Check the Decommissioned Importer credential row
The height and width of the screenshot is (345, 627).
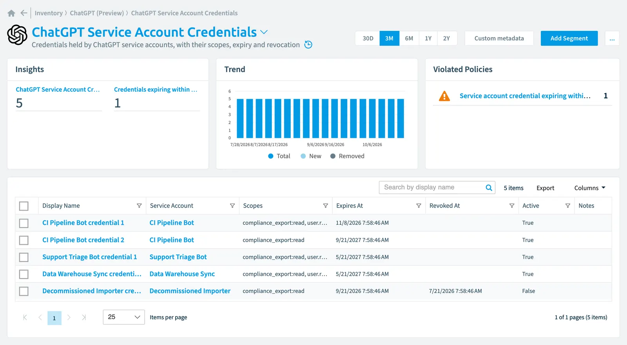24,291
